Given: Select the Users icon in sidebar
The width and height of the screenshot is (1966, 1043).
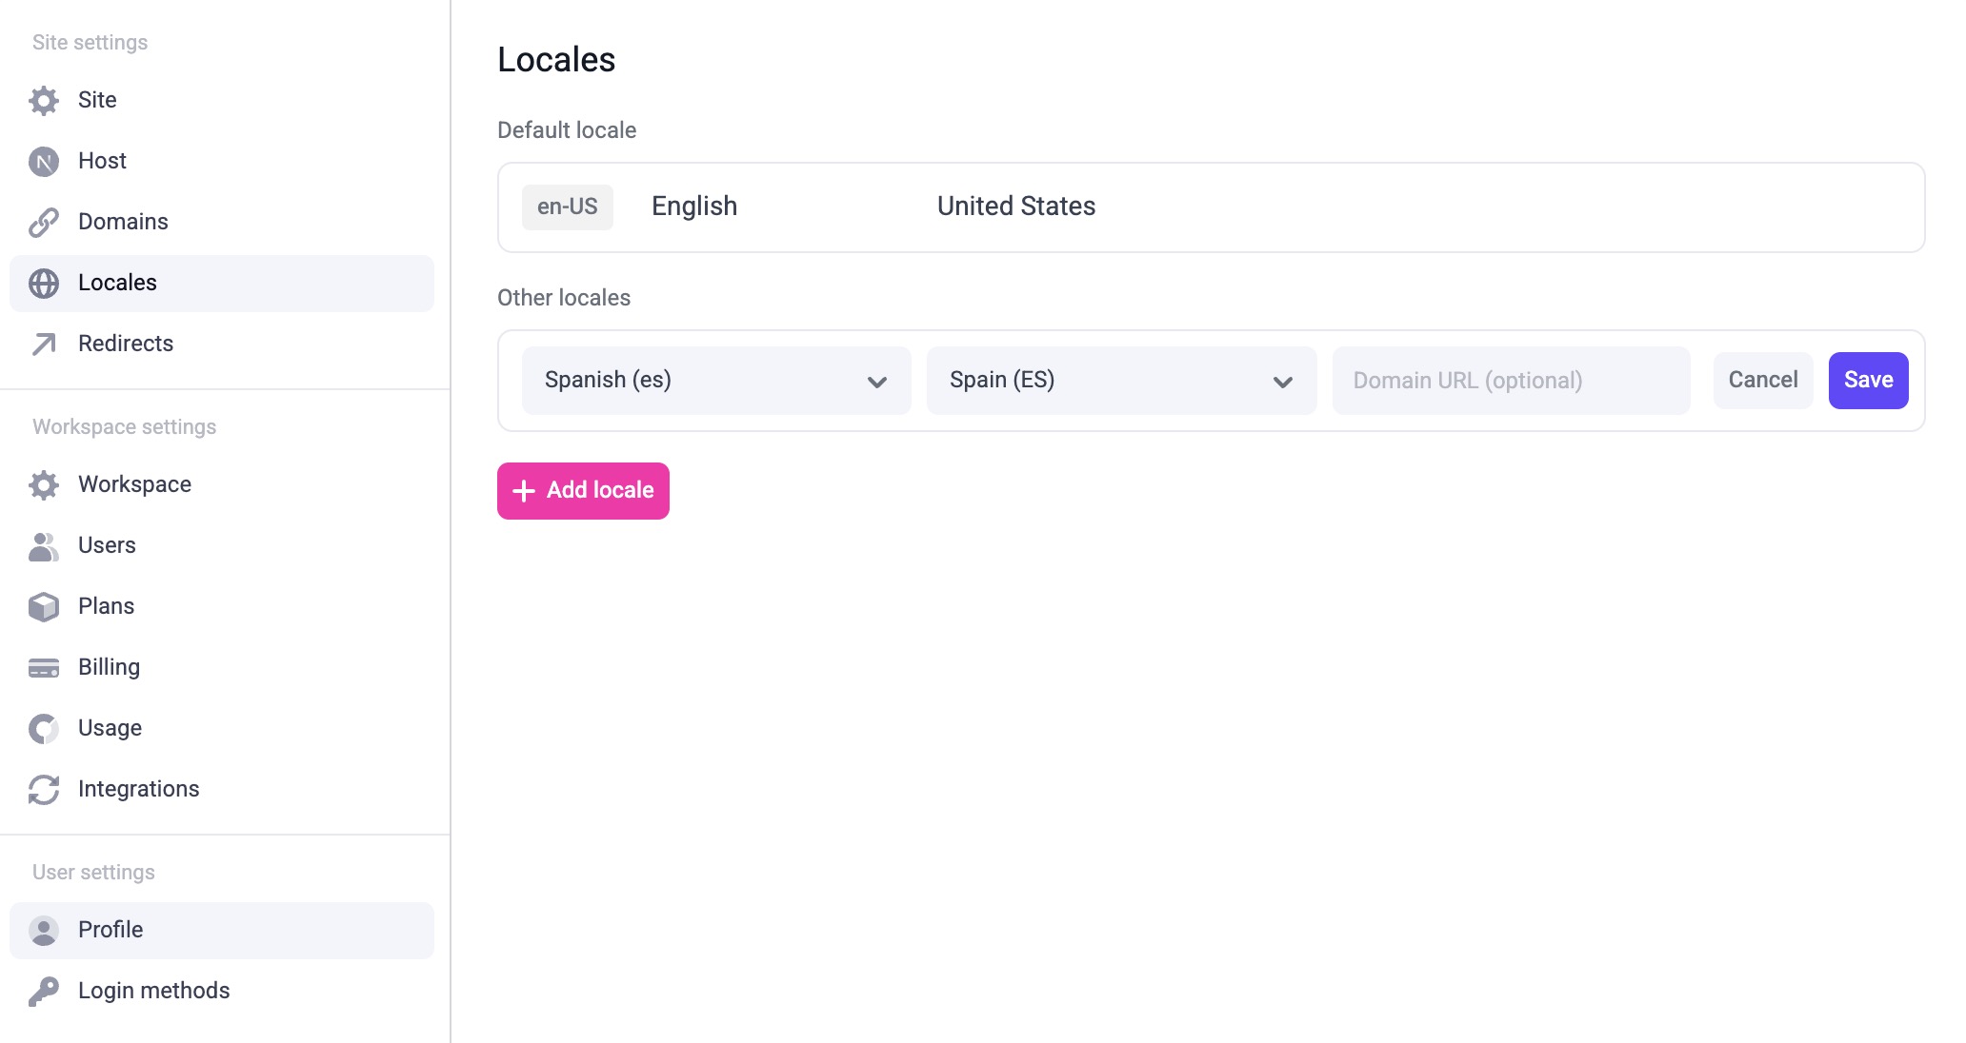Looking at the screenshot, I should point(44,545).
